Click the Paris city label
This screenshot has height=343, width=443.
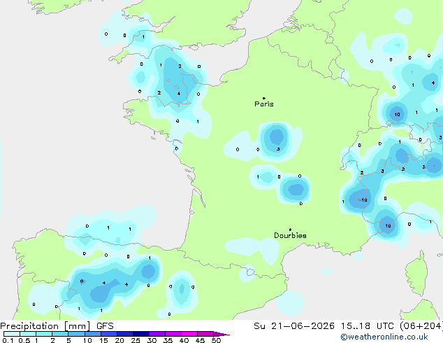264,104
